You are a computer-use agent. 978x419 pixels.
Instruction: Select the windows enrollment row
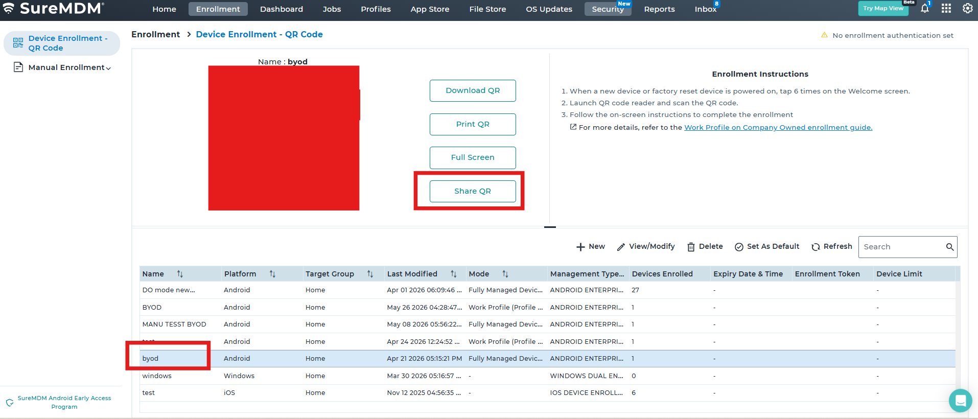547,376
